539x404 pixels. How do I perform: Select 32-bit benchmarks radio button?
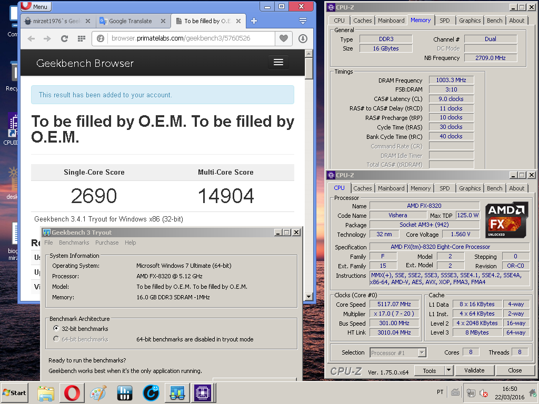click(x=56, y=328)
